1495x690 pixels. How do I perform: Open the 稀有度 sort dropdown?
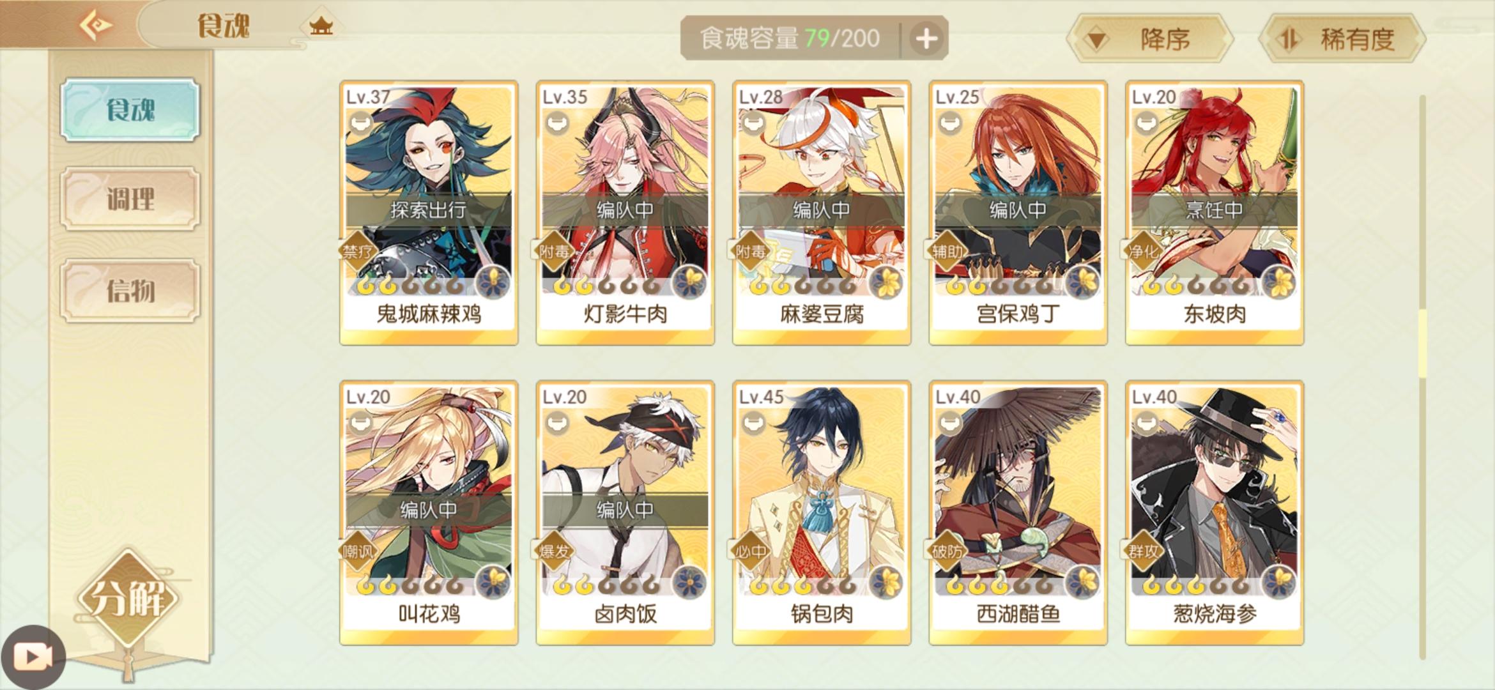coord(1342,39)
